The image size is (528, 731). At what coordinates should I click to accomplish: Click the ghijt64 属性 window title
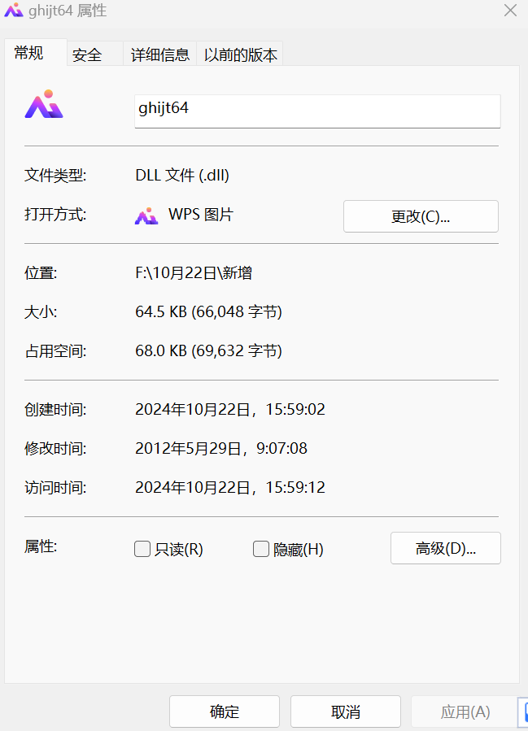pyautogui.click(x=68, y=11)
